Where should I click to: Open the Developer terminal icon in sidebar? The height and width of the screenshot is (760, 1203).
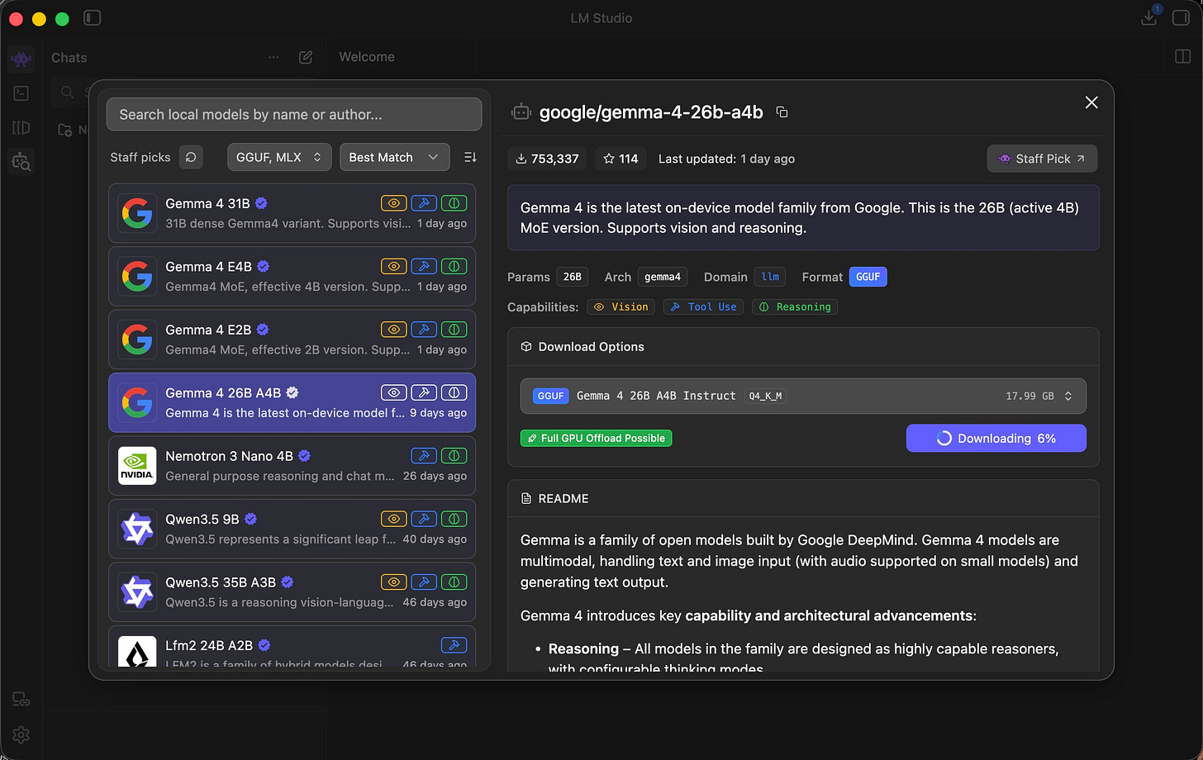click(x=21, y=93)
